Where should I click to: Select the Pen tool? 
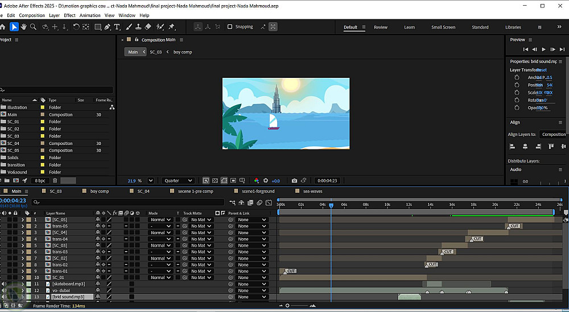coord(108,27)
